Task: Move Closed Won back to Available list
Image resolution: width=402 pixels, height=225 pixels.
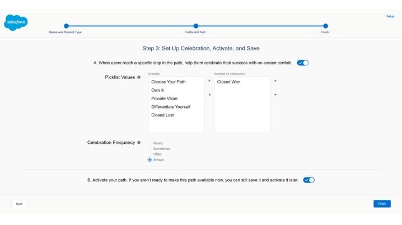Action: (209, 95)
